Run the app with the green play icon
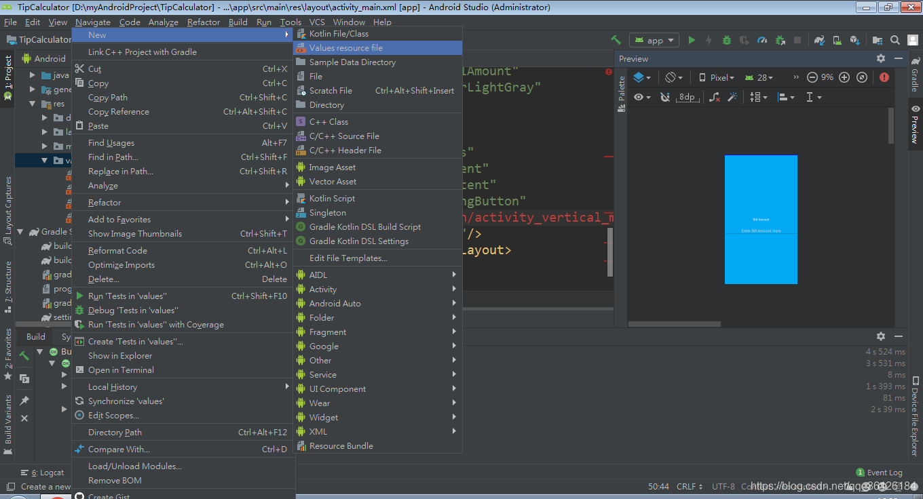Viewport: 923px width, 499px height. tap(692, 40)
